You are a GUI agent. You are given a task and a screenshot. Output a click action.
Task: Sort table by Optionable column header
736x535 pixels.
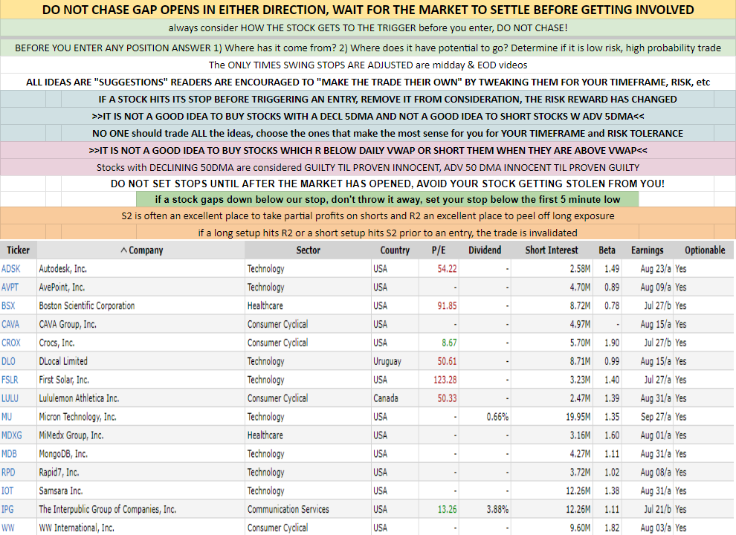point(705,250)
